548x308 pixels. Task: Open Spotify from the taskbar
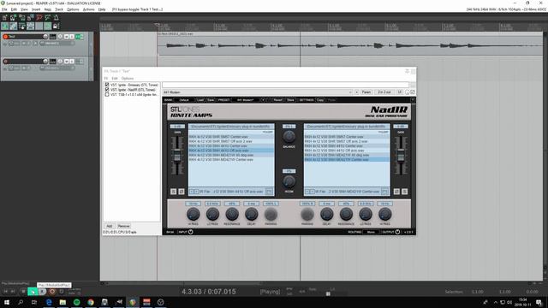76,302
